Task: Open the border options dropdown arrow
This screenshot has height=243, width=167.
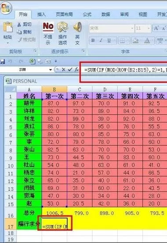Action: click(x=128, y=40)
